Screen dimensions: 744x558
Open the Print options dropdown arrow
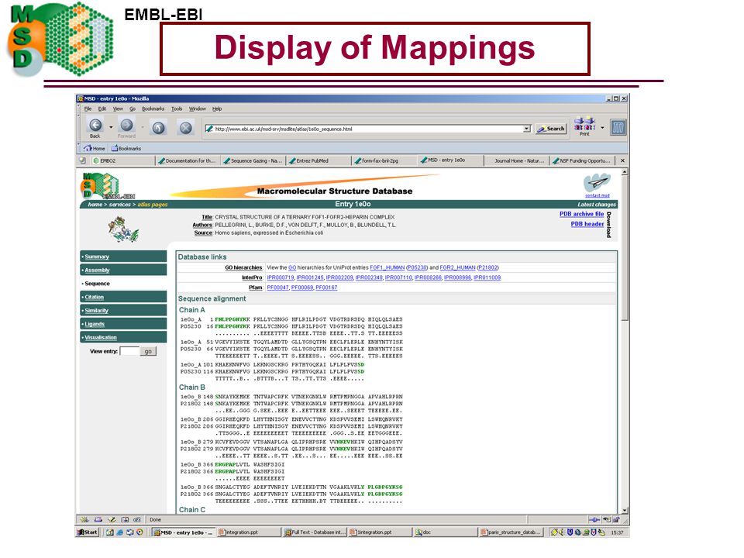(602, 127)
